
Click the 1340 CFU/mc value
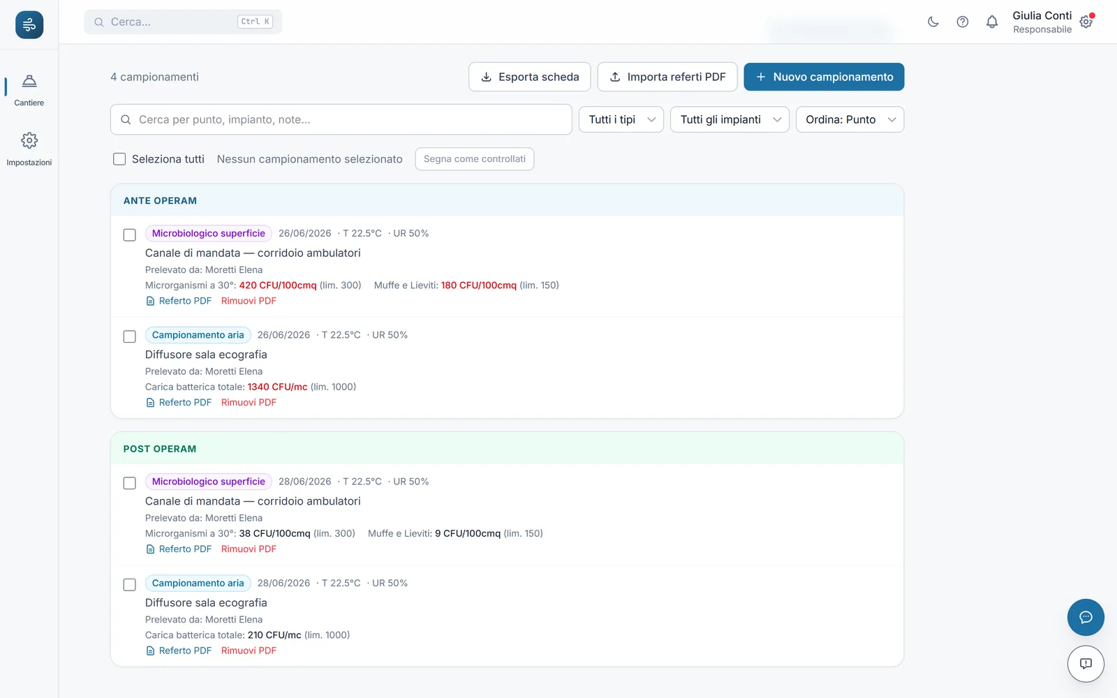point(277,387)
